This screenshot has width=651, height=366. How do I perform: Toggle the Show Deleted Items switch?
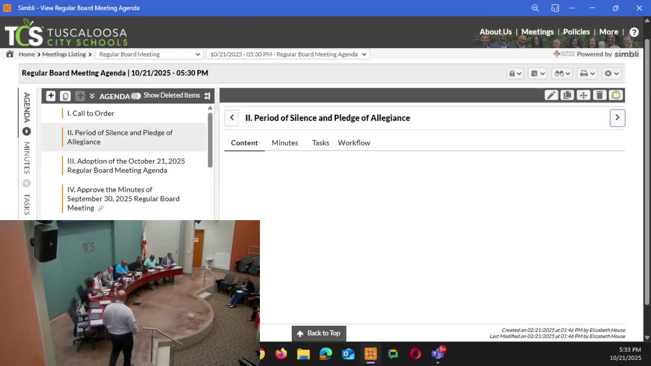point(136,96)
